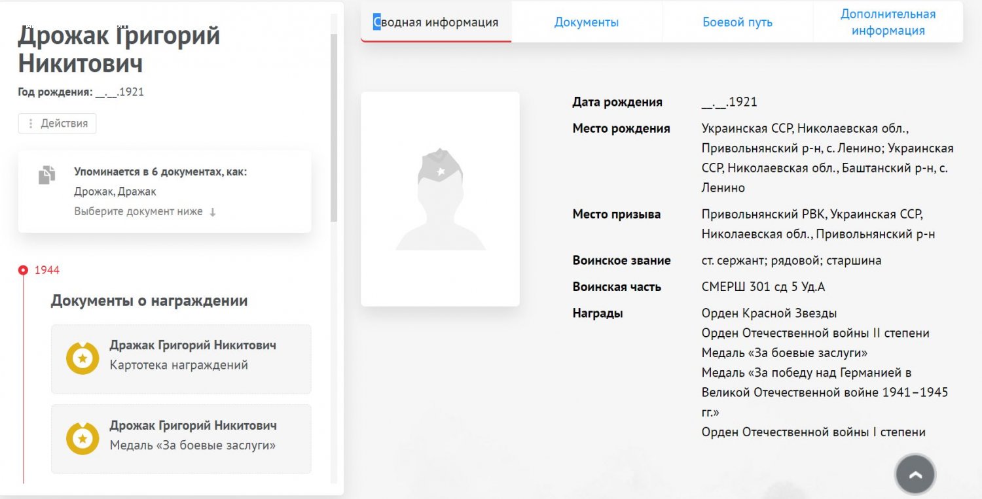Select the red 1944 timeline marker dot

point(24,269)
